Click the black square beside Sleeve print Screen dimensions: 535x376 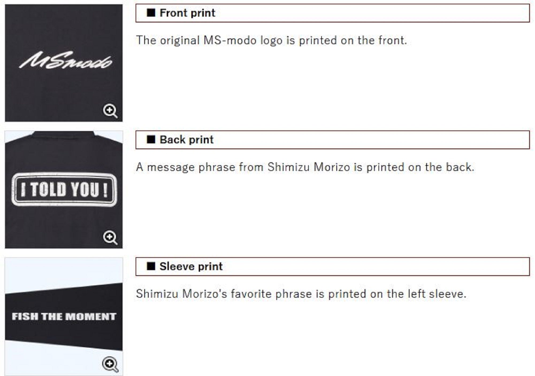click(151, 266)
